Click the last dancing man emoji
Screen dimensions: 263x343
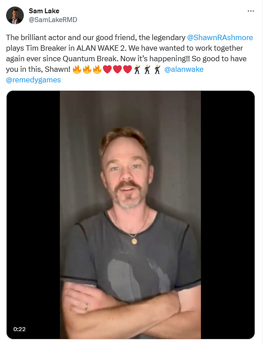(x=157, y=69)
